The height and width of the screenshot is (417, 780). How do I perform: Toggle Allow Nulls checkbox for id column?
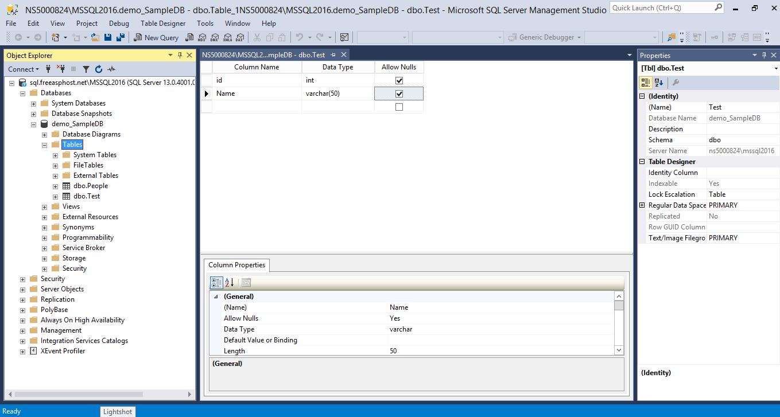pyautogui.click(x=399, y=80)
